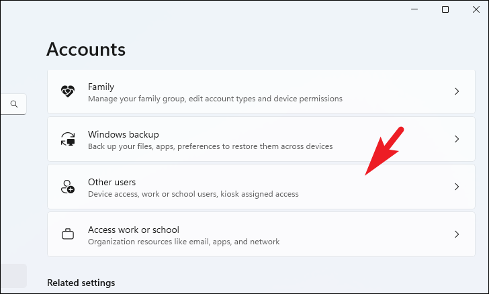The height and width of the screenshot is (294, 489).
Task: Select the Windows backup title
Action: [x=124, y=134]
